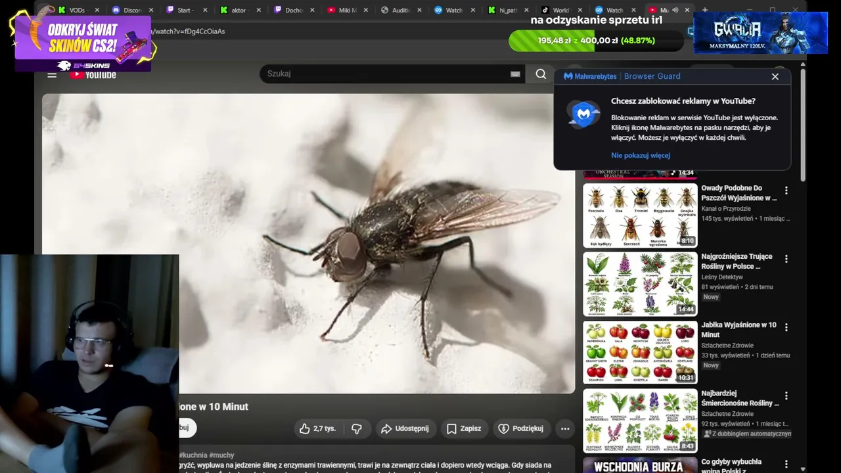
Task: Save the video with Zapisz
Action: (464, 428)
